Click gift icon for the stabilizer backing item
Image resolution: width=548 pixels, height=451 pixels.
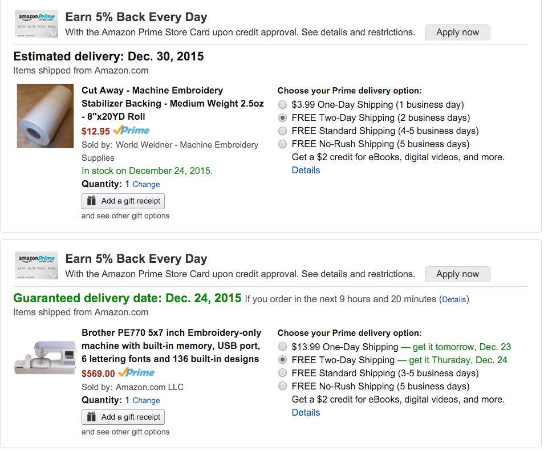(x=91, y=201)
